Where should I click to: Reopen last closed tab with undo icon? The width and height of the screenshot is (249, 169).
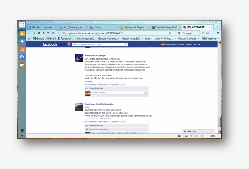point(49,33)
